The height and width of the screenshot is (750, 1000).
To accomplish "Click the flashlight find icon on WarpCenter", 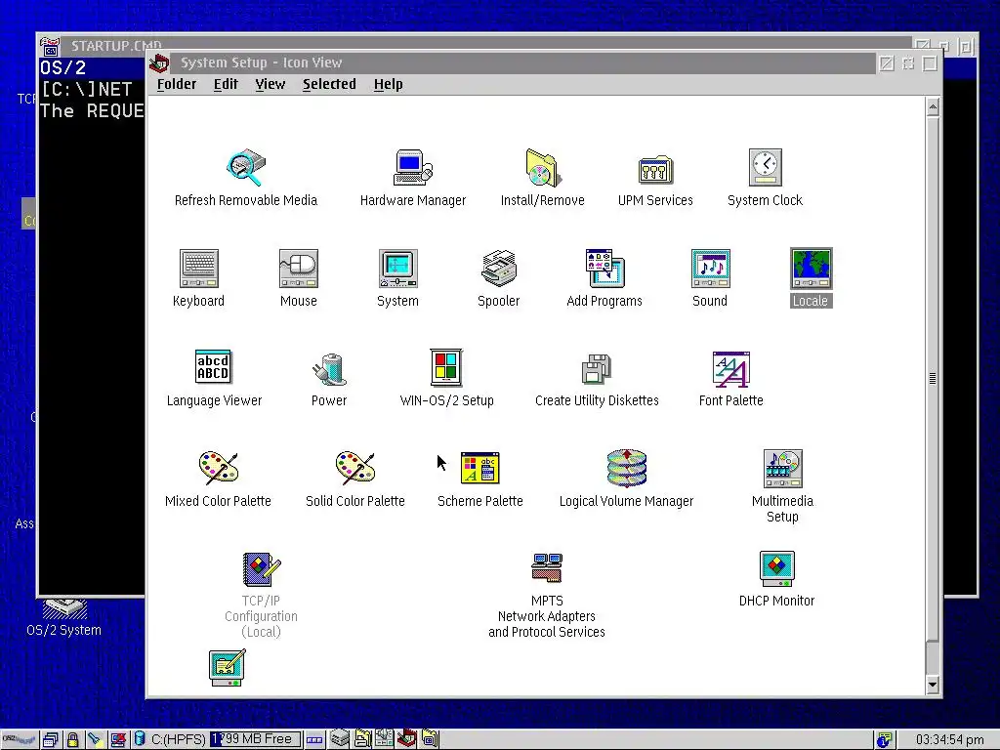I will (95, 740).
